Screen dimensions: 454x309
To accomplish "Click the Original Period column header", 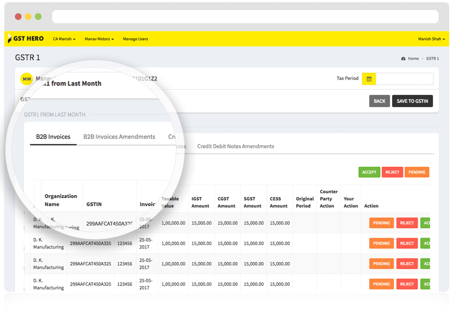I will pyautogui.click(x=305, y=202).
